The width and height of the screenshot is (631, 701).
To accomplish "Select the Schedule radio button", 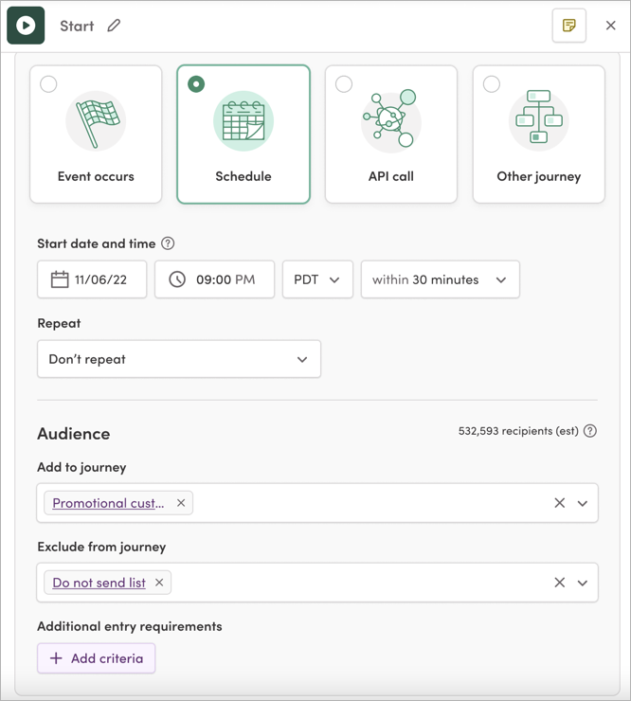I will click(x=196, y=84).
